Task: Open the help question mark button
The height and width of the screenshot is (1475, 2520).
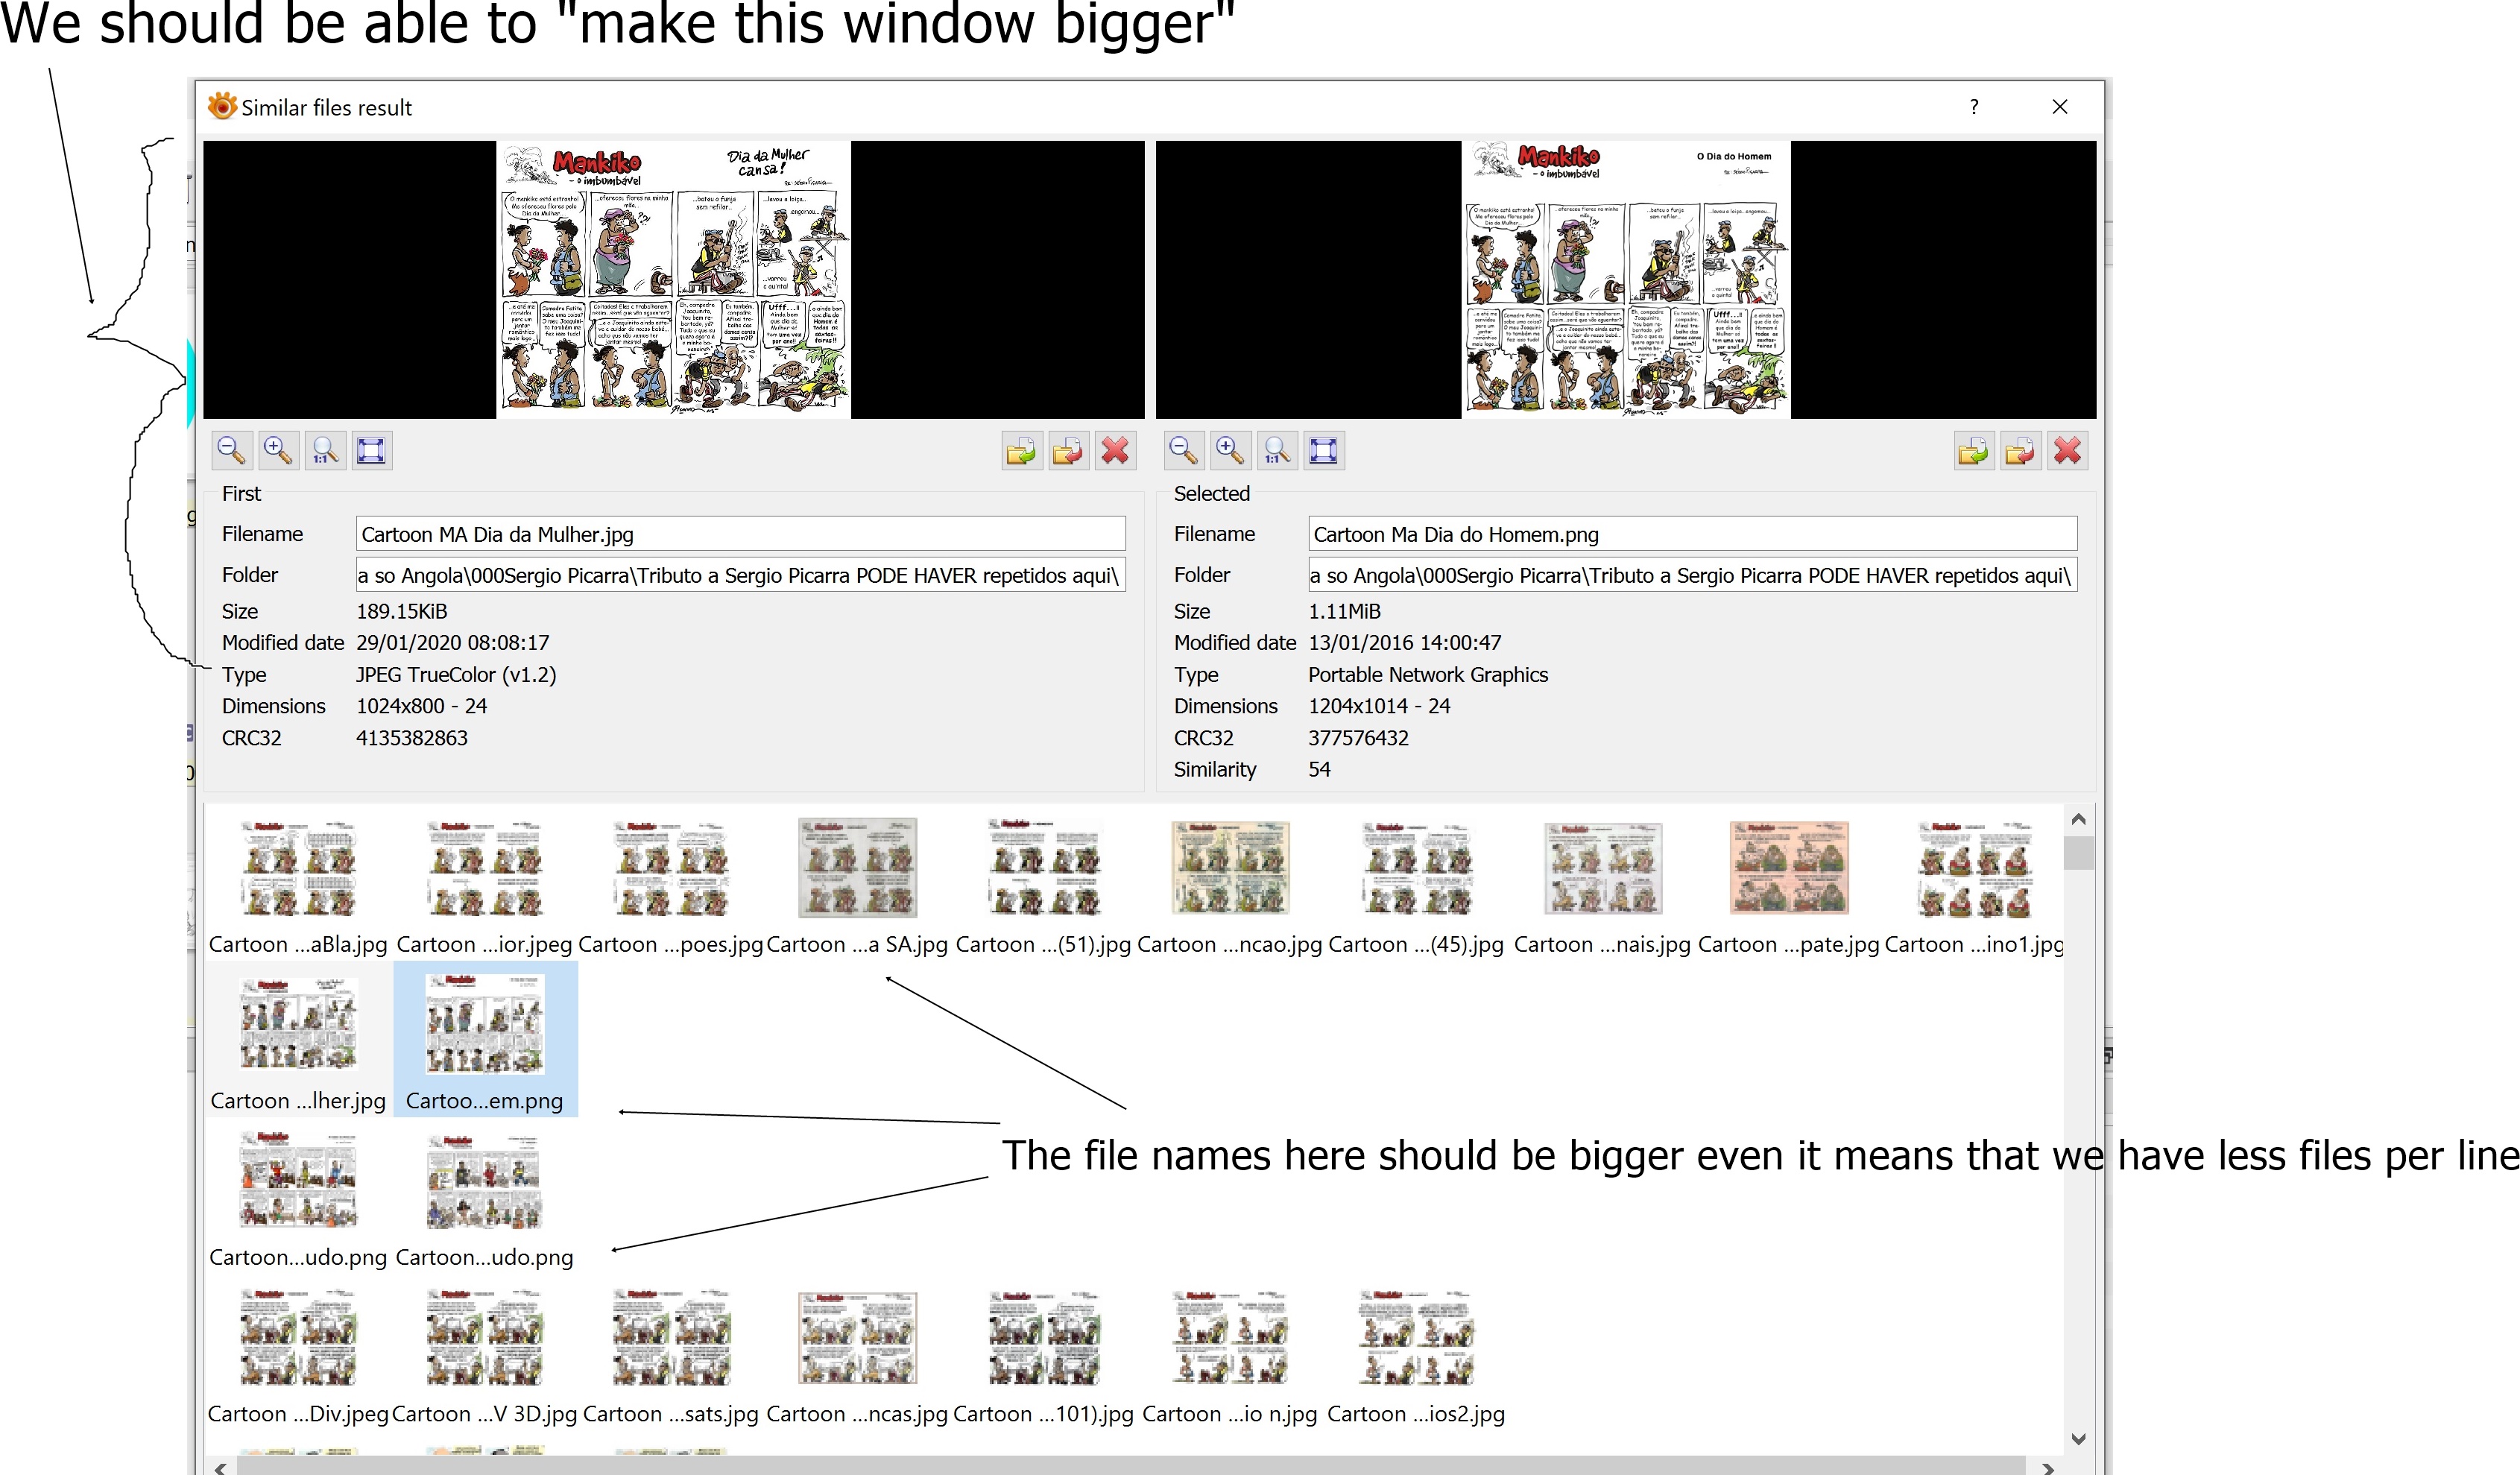Action: pyautogui.click(x=1973, y=107)
